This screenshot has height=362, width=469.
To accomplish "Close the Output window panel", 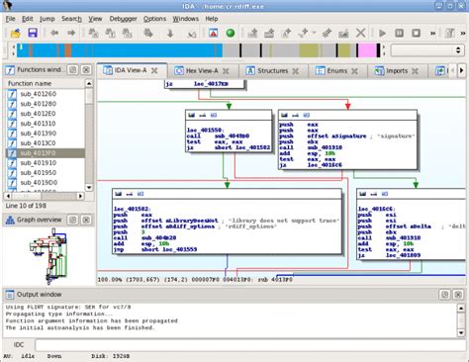I will point(458,295).
